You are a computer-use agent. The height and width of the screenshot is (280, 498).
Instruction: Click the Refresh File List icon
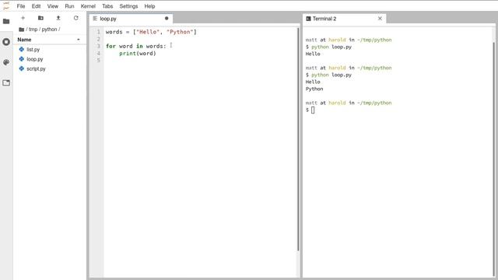point(76,18)
